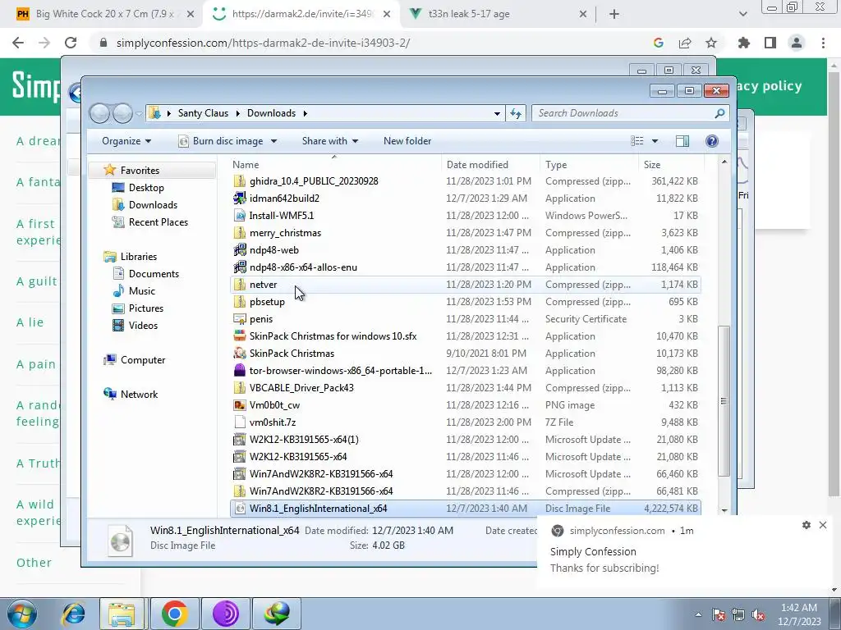841x630 pixels.
Task: Click the Chrome profile avatar
Action: pyautogui.click(x=797, y=43)
